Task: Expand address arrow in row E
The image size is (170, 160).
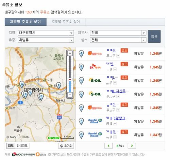Action: coord(118,110)
